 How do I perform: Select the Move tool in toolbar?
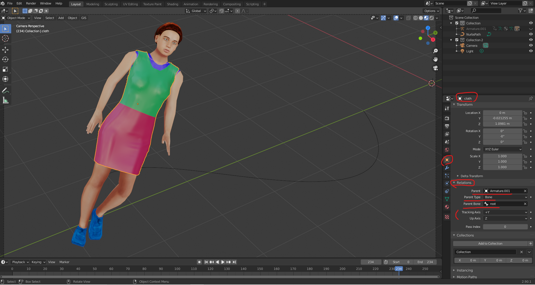tap(5, 50)
